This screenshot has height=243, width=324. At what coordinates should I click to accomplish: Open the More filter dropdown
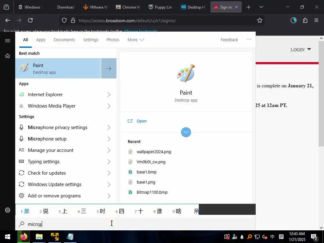(x=136, y=40)
